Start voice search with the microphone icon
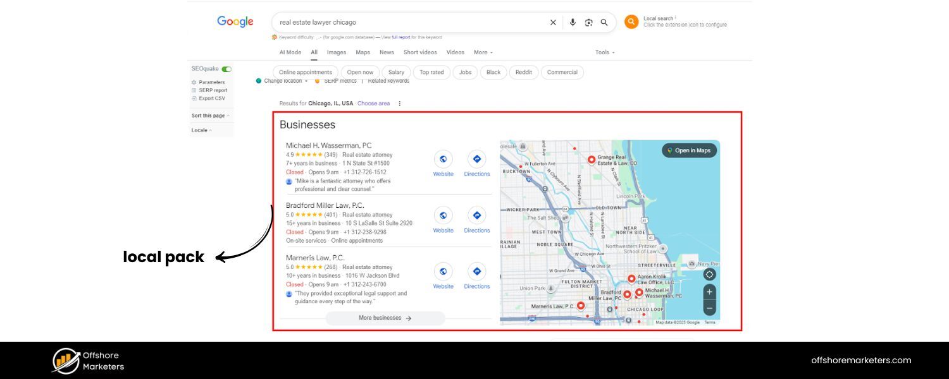Screen dimensions: 949x379 point(573,23)
